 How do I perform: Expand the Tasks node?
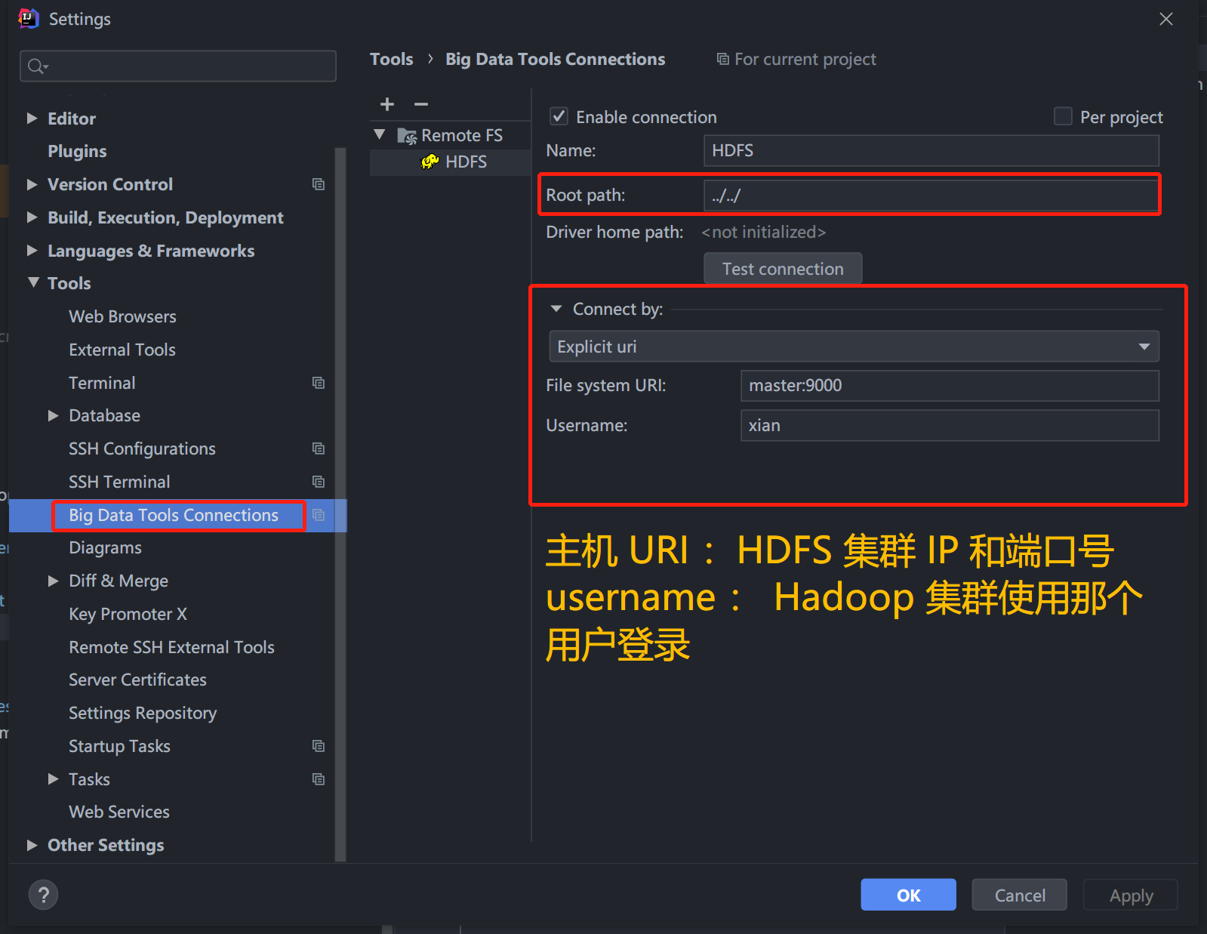[x=53, y=779]
